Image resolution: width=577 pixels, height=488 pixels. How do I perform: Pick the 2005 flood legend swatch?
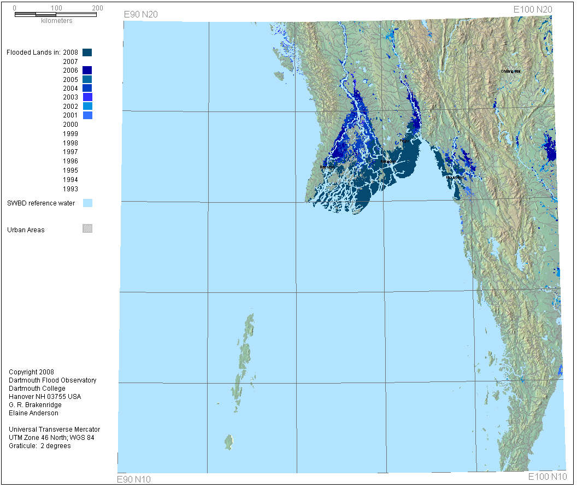pyautogui.click(x=87, y=79)
